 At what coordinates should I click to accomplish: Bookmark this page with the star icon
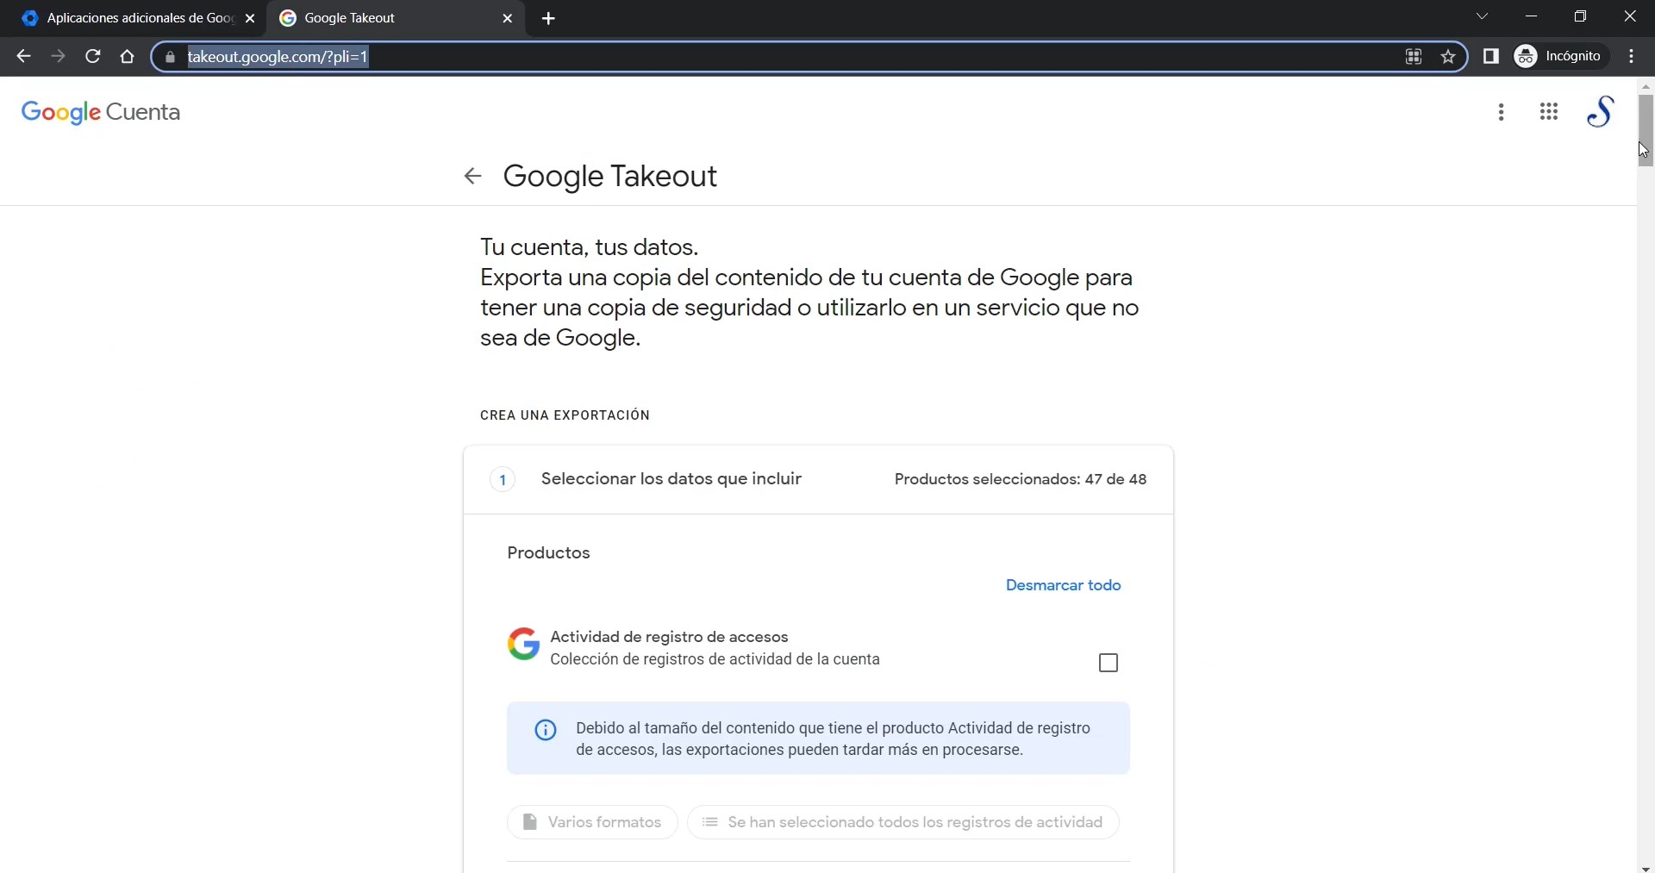click(x=1449, y=57)
